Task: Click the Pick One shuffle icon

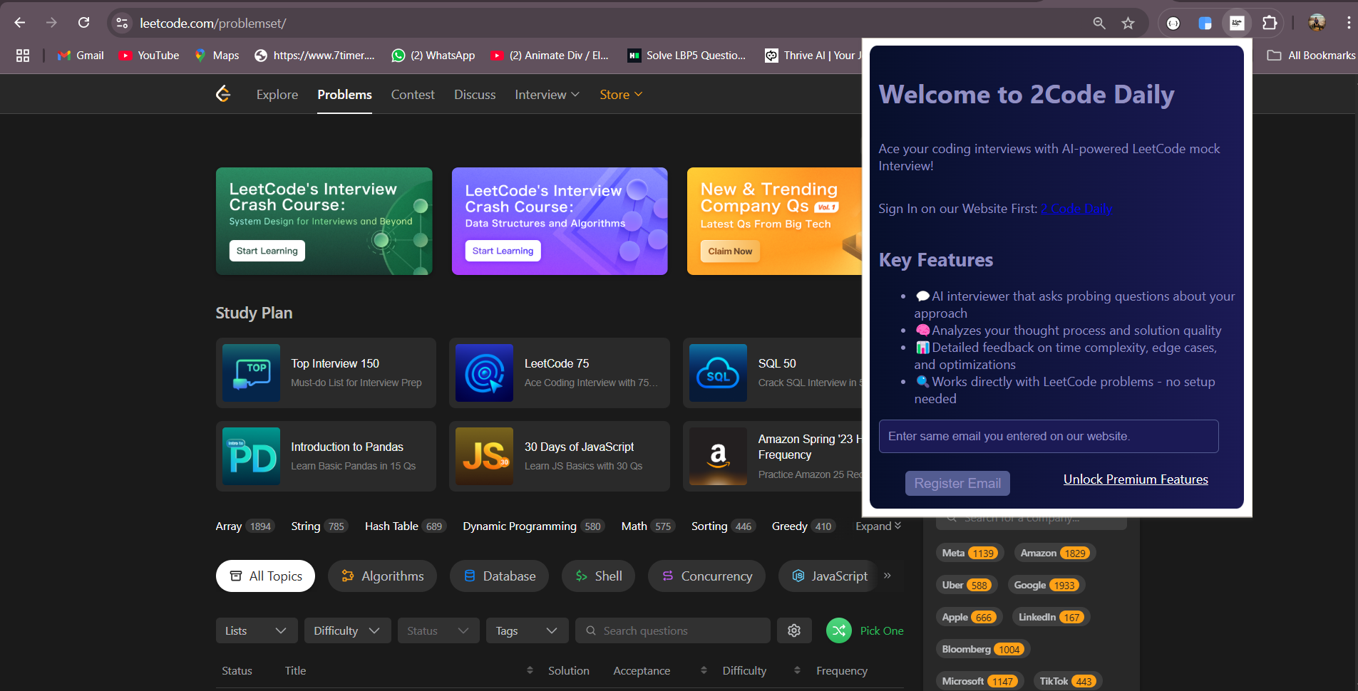Action: coord(839,630)
